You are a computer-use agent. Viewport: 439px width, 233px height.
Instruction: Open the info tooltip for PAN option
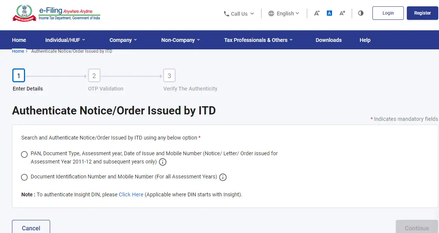tap(162, 162)
